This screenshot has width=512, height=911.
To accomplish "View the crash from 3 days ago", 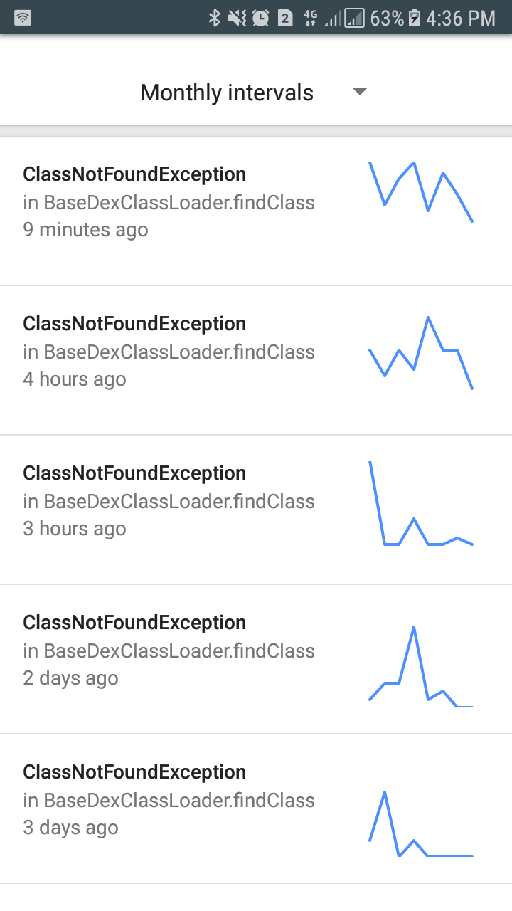I will point(169,800).
